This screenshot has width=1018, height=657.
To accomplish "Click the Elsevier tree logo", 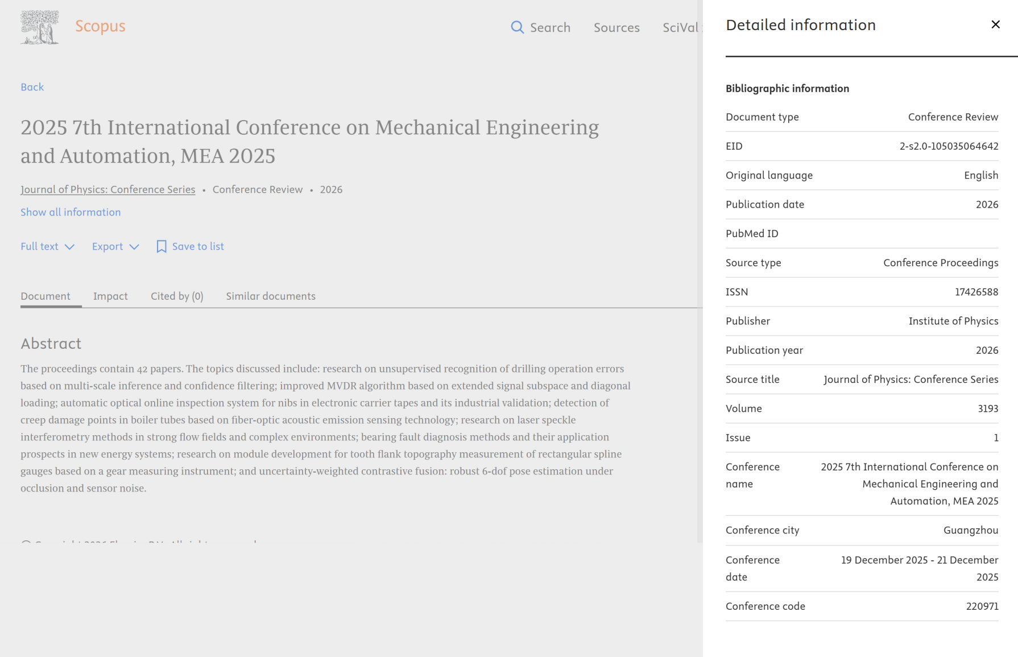I will tap(40, 27).
